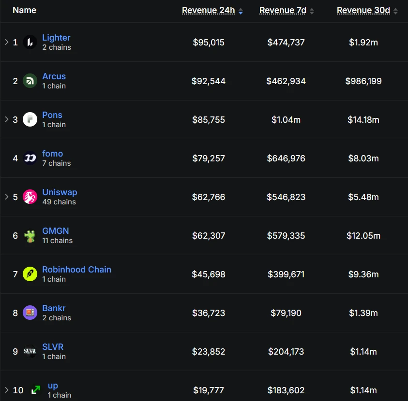Open the Uniswap protocol link
The height and width of the screenshot is (401, 408).
pos(60,192)
